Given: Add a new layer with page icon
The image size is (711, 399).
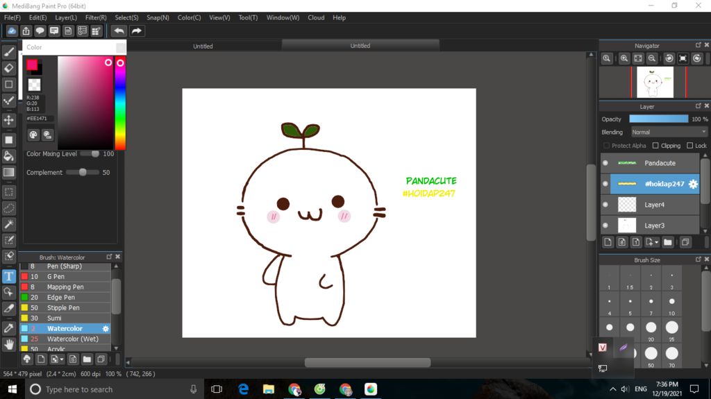Looking at the screenshot, I should click(608, 242).
